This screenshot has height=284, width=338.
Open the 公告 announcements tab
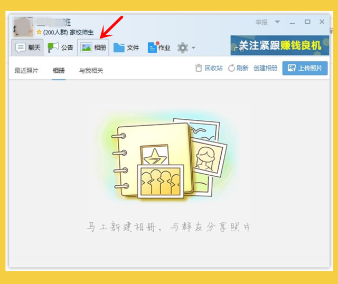pos(60,48)
